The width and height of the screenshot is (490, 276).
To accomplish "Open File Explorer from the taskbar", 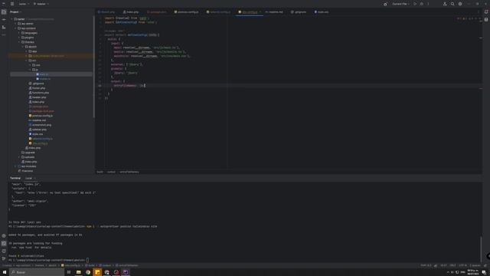I will (78, 272).
